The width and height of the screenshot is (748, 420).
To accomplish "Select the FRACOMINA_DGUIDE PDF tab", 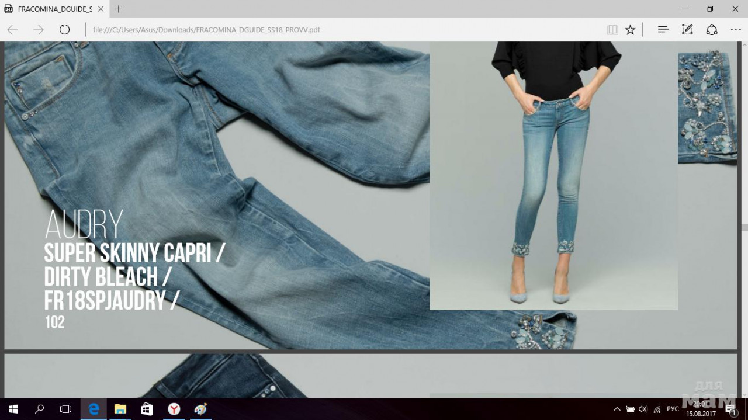I will [53, 9].
